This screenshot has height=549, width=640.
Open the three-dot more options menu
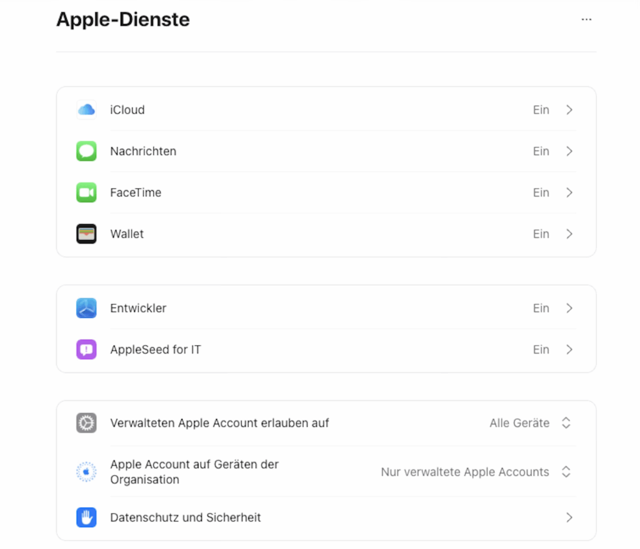click(586, 19)
